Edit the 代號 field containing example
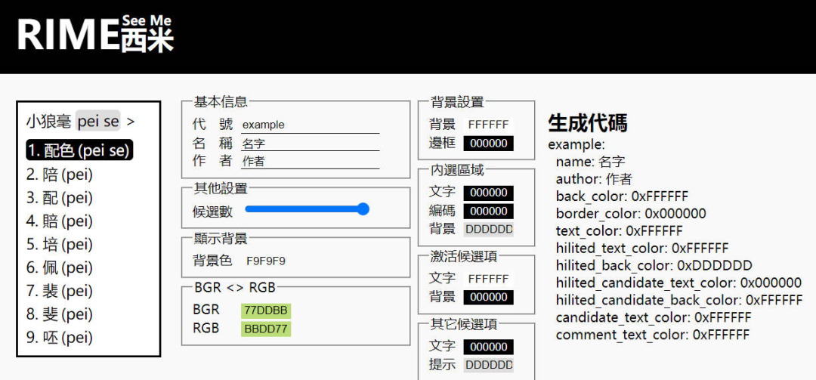The height and width of the screenshot is (380, 816). click(x=311, y=125)
